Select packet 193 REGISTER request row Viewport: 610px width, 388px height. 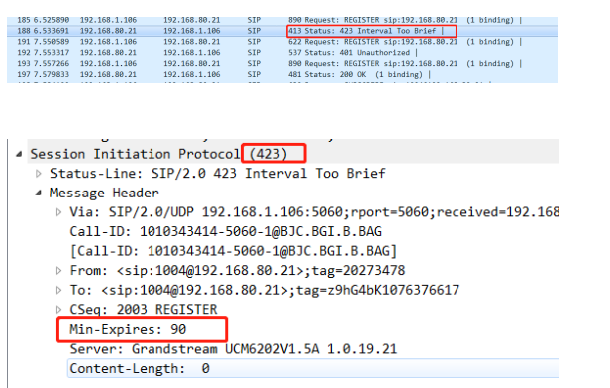[x=282, y=64]
